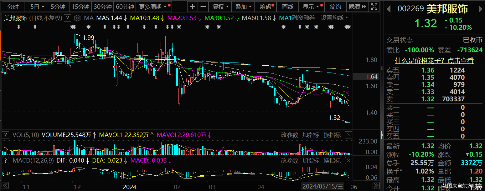Toggle the 筹码 chip distribution view
This screenshot has height=191, width=485.
tap(267, 7)
